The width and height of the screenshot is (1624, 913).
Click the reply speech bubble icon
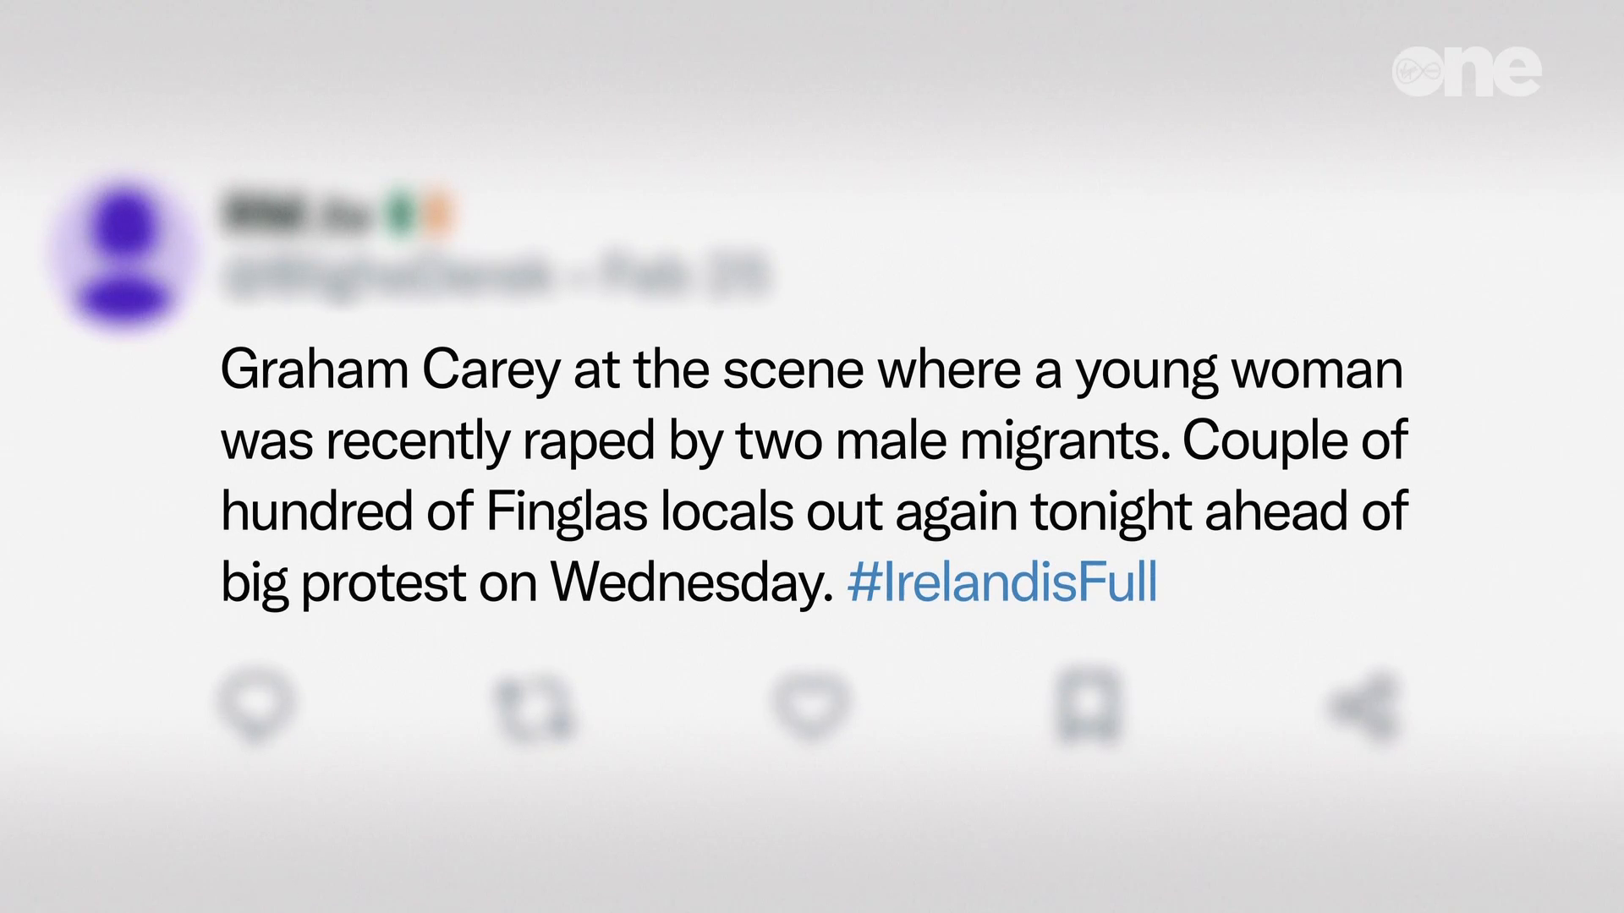(x=255, y=705)
